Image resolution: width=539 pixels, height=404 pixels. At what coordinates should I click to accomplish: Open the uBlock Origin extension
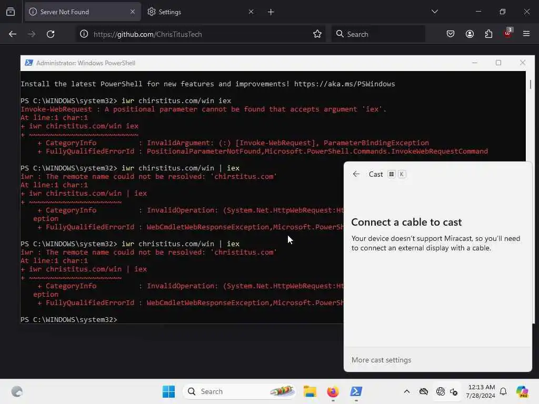coord(508,33)
